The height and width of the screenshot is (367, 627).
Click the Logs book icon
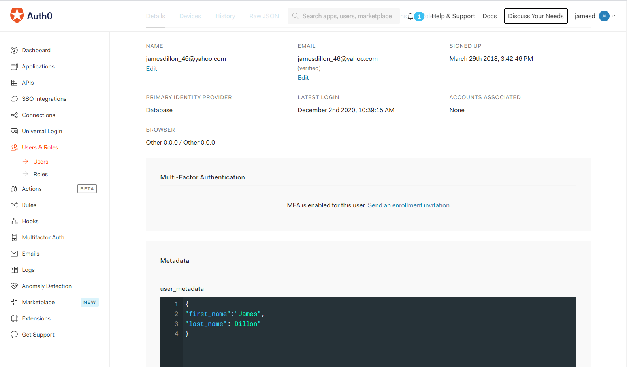tap(14, 270)
